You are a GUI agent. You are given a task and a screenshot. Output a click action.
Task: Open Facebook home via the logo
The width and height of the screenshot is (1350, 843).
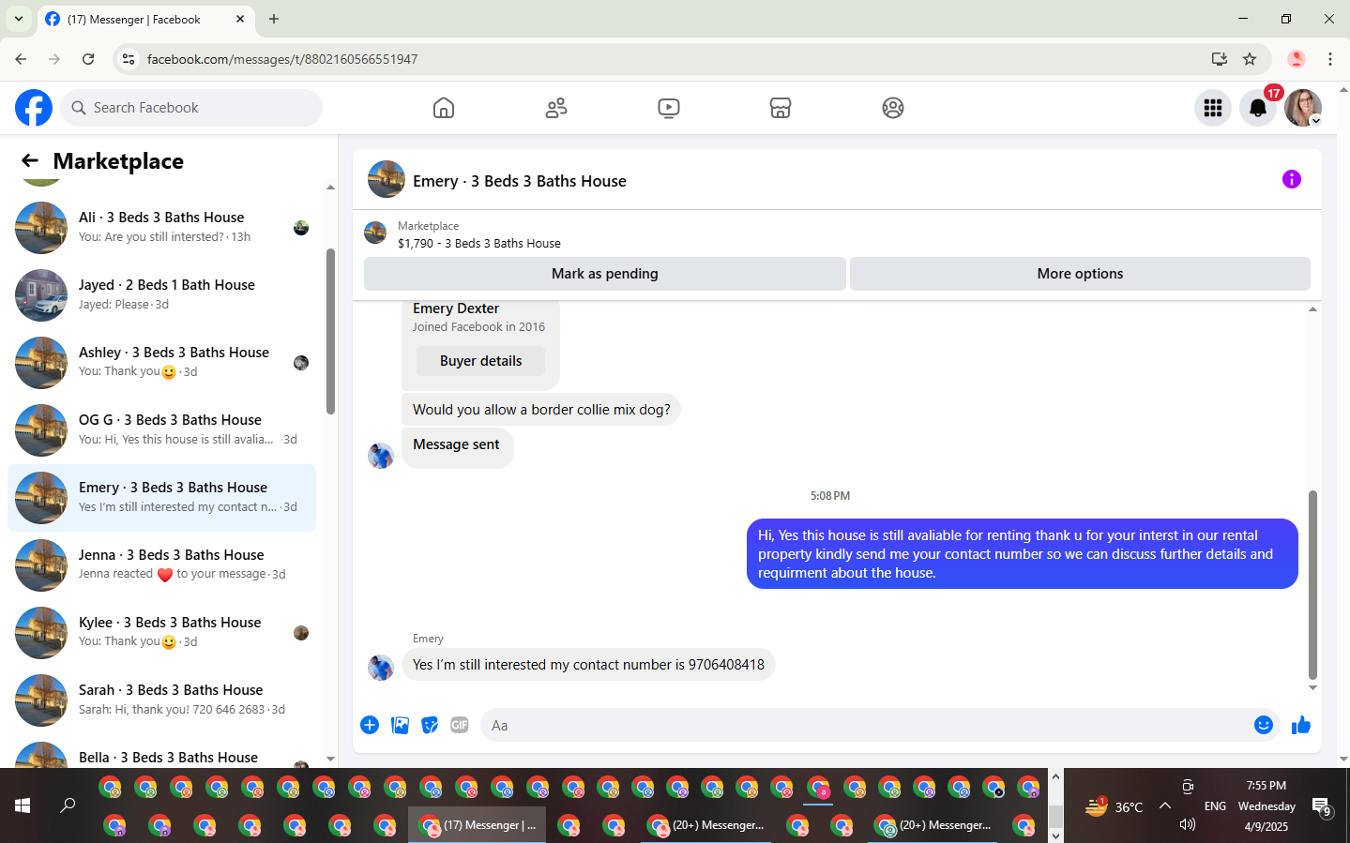point(34,108)
